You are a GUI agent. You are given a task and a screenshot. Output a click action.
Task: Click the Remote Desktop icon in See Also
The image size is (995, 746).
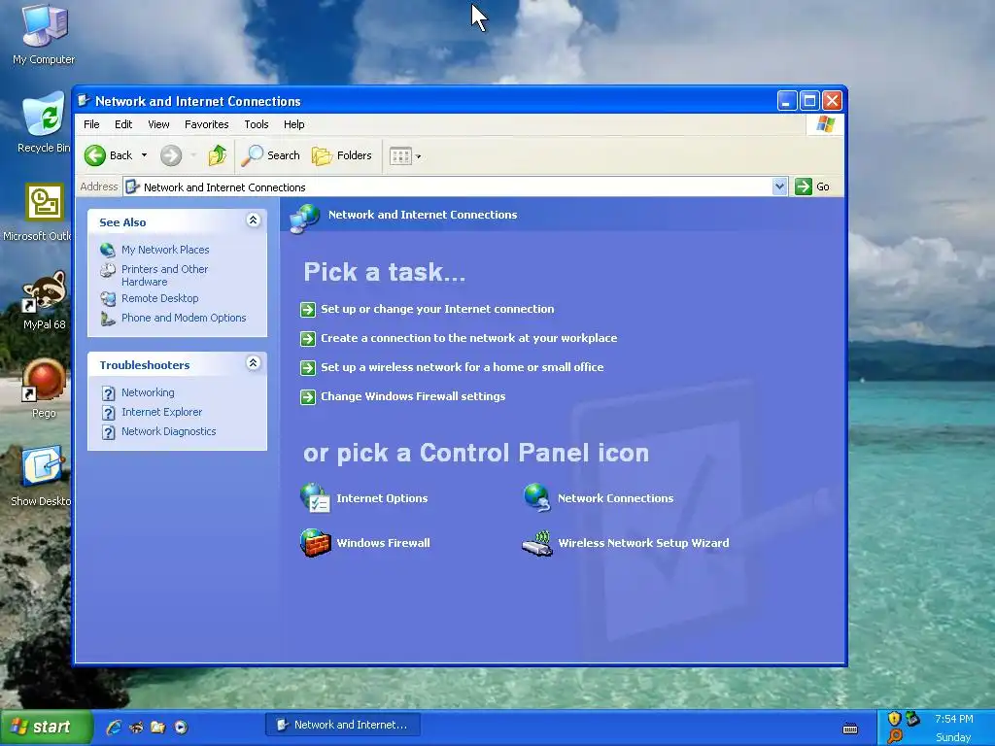(x=108, y=298)
